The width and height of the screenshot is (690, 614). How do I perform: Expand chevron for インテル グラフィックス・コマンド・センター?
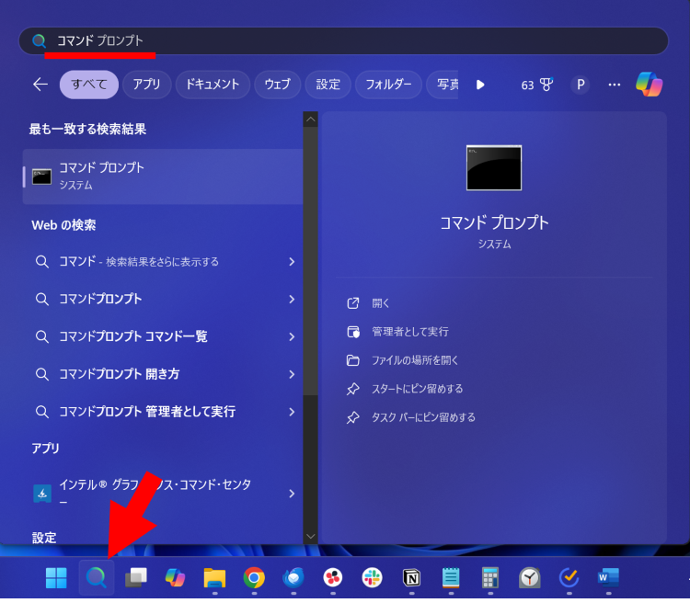click(292, 494)
